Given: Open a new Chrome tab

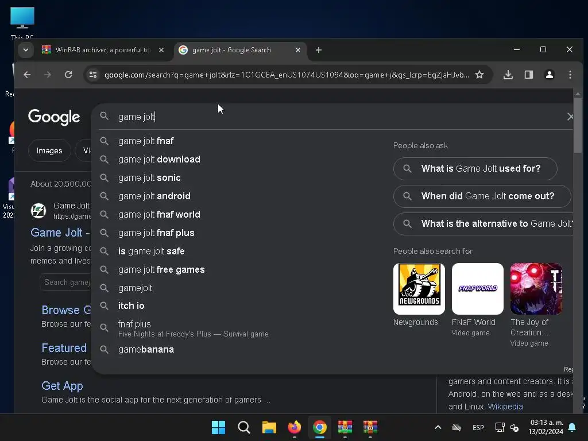Looking at the screenshot, I should [x=318, y=50].
